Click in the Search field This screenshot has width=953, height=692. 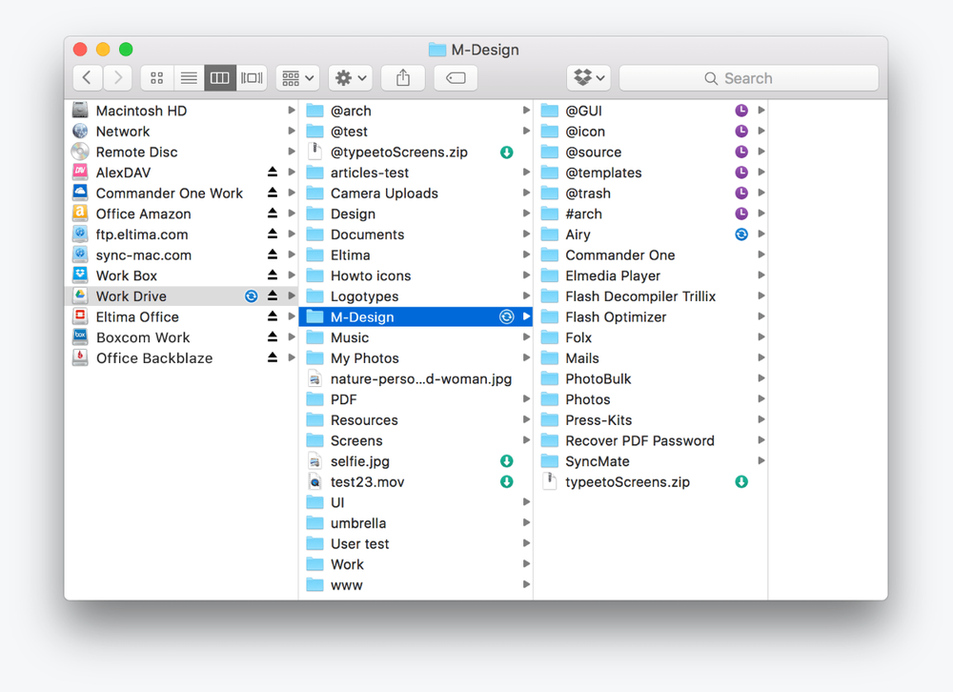[x=749, y=78]
